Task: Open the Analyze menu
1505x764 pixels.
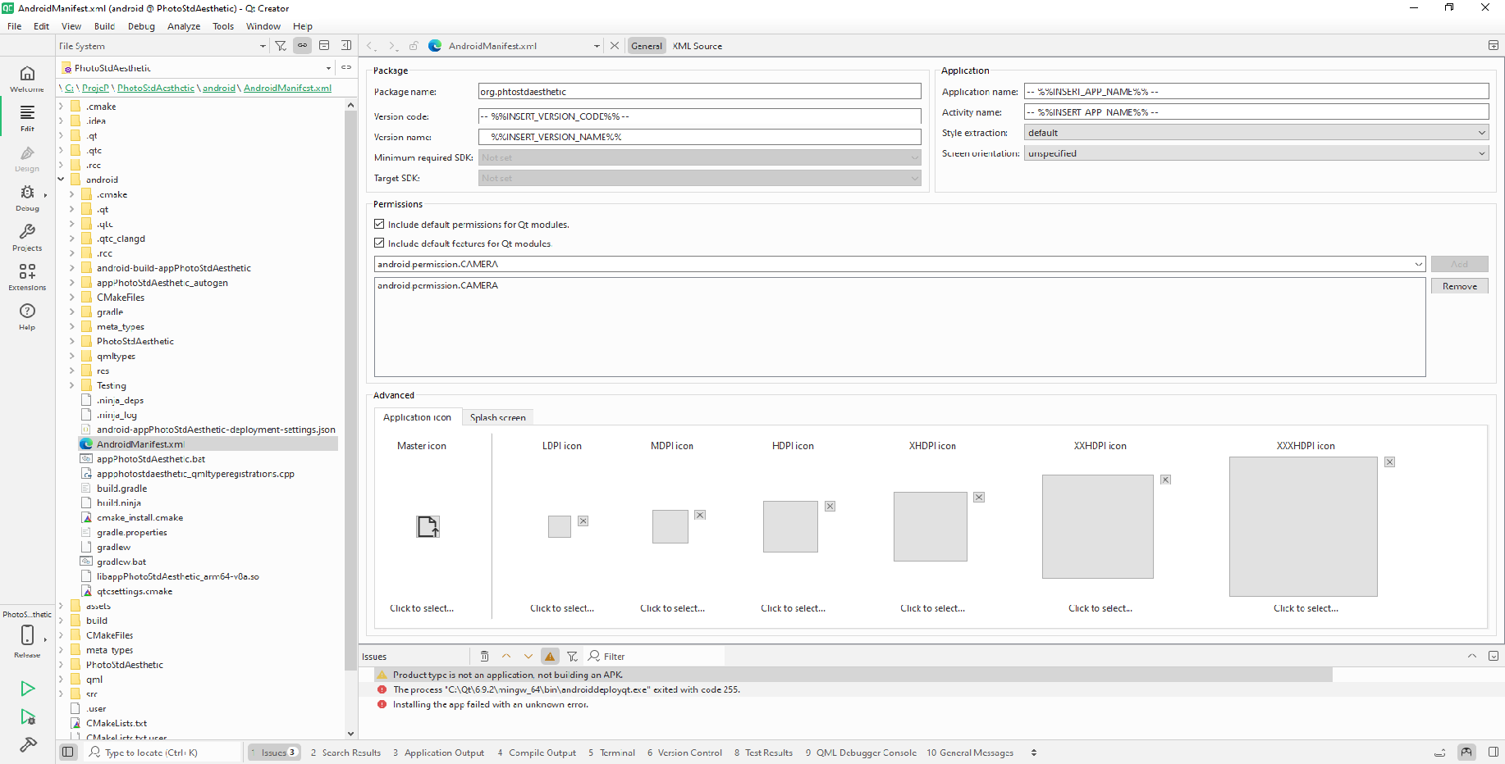Action: pyautogui.click(x=184, y=26)
